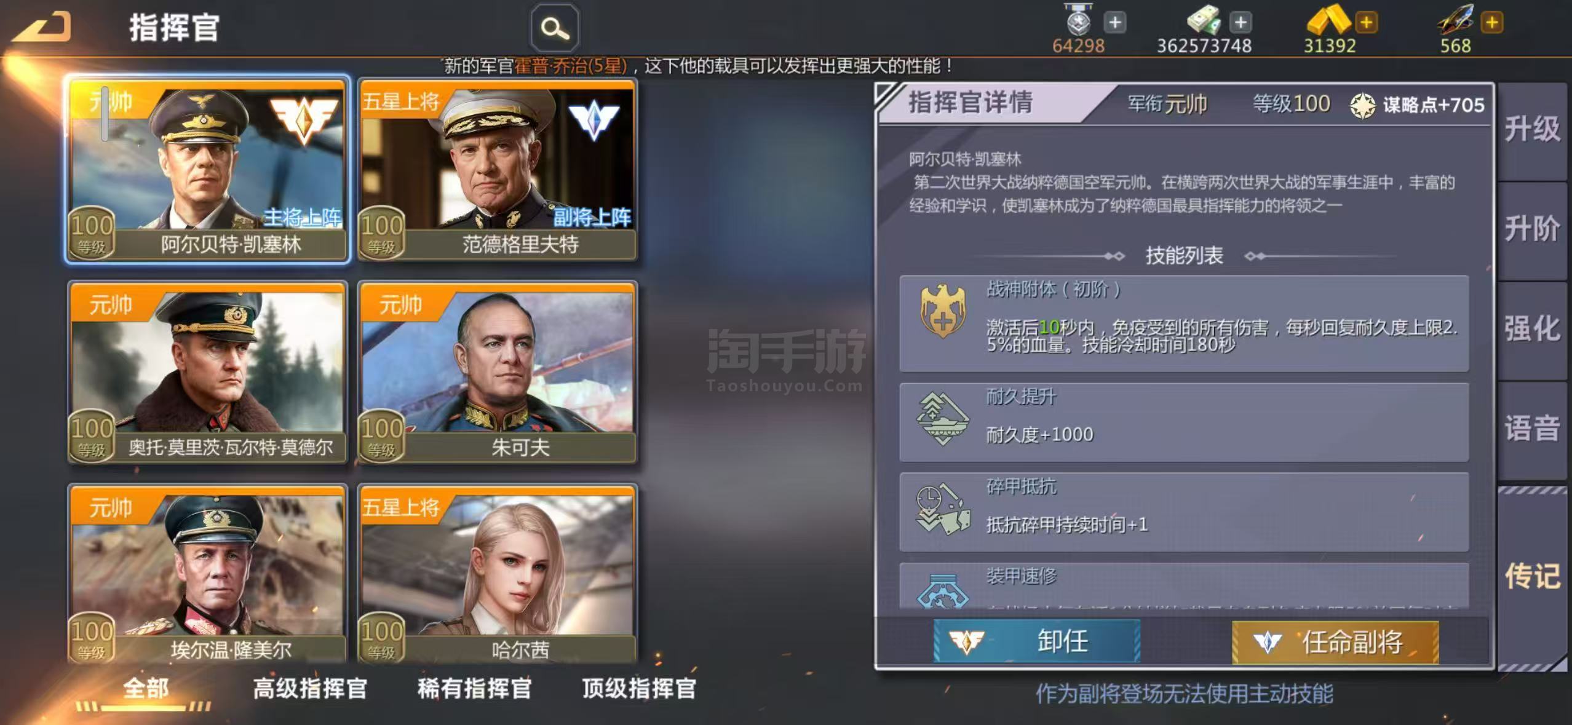
Task: Switch to 稀有指挥官 tab
Action: (x=474, y=688)
